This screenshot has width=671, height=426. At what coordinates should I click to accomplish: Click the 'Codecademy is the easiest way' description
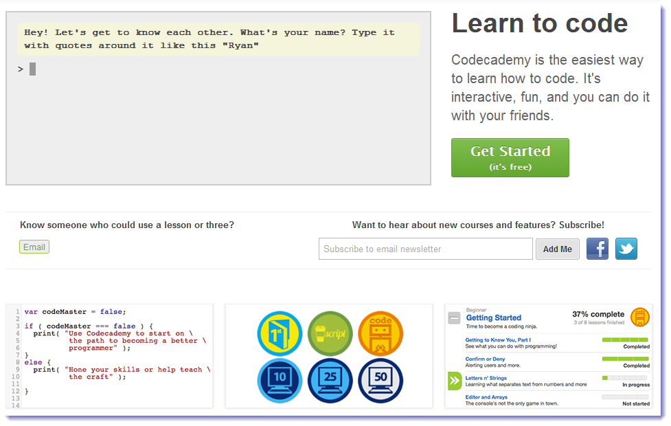[550, 88]
